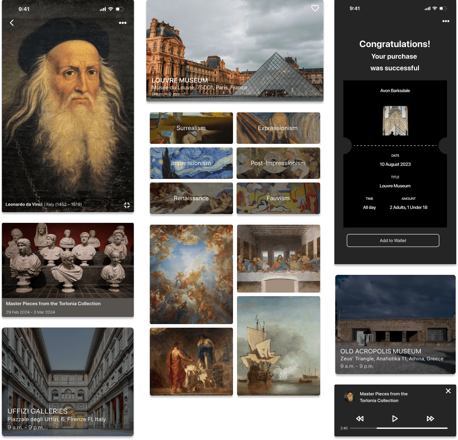The height and width of the screenshot is (440, 458).
Task: Click the Wi-Fi icon on the da Vinci screen
Action: pos(110,9)
